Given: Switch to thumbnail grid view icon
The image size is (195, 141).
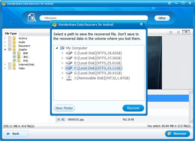Looking at the screenshot, I should (x=171, y=32).
